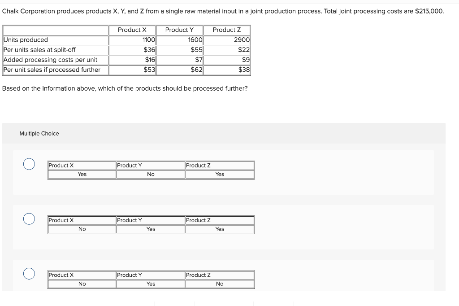Click the Multiple Choice heading
The width and height of the screenshot is (459, 306).
(x=39, y=133)
